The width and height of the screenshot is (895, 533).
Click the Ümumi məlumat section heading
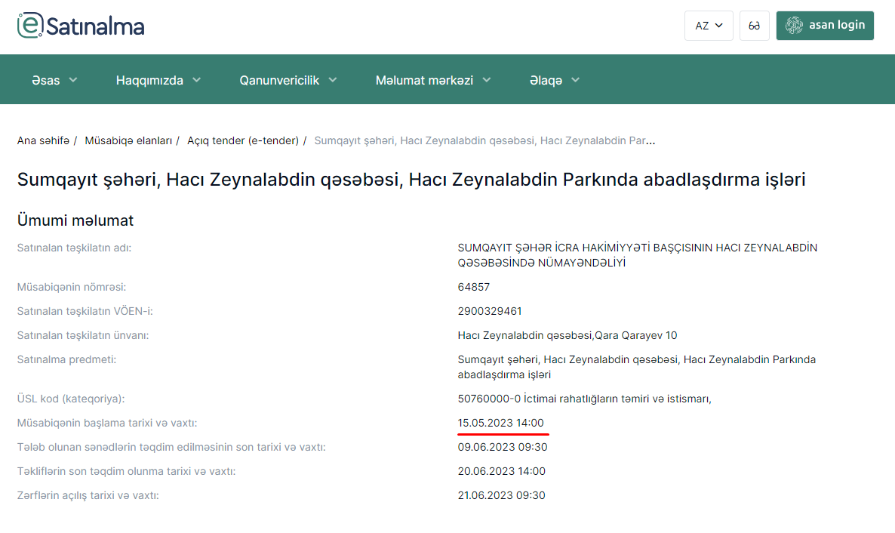[x=75, y=220]
